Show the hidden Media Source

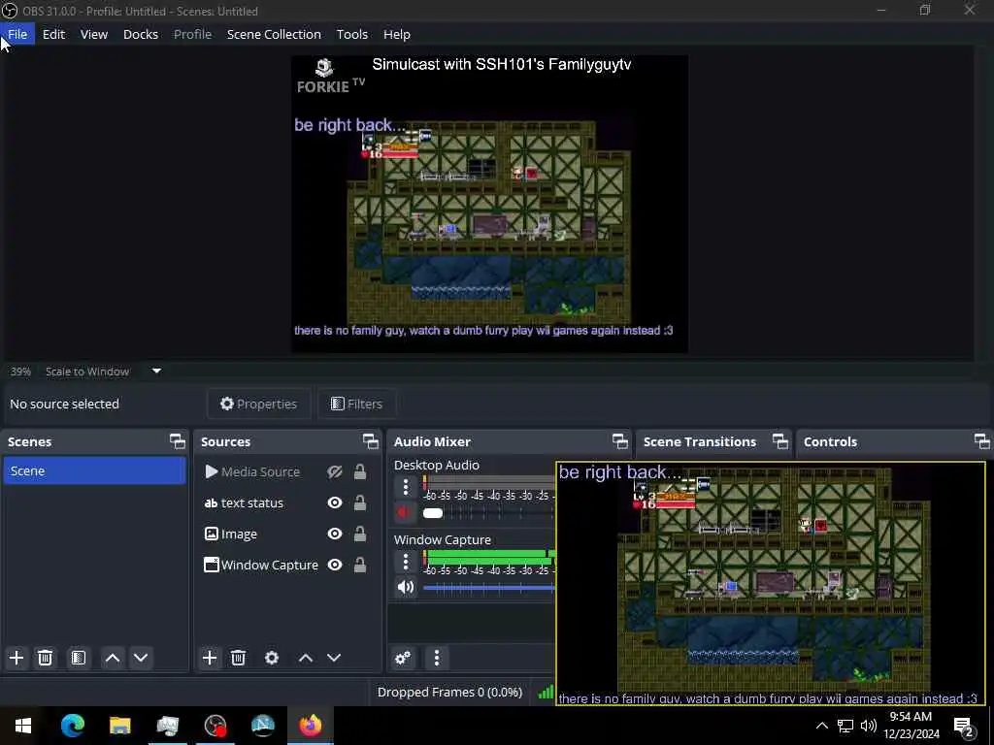point(335,472)
